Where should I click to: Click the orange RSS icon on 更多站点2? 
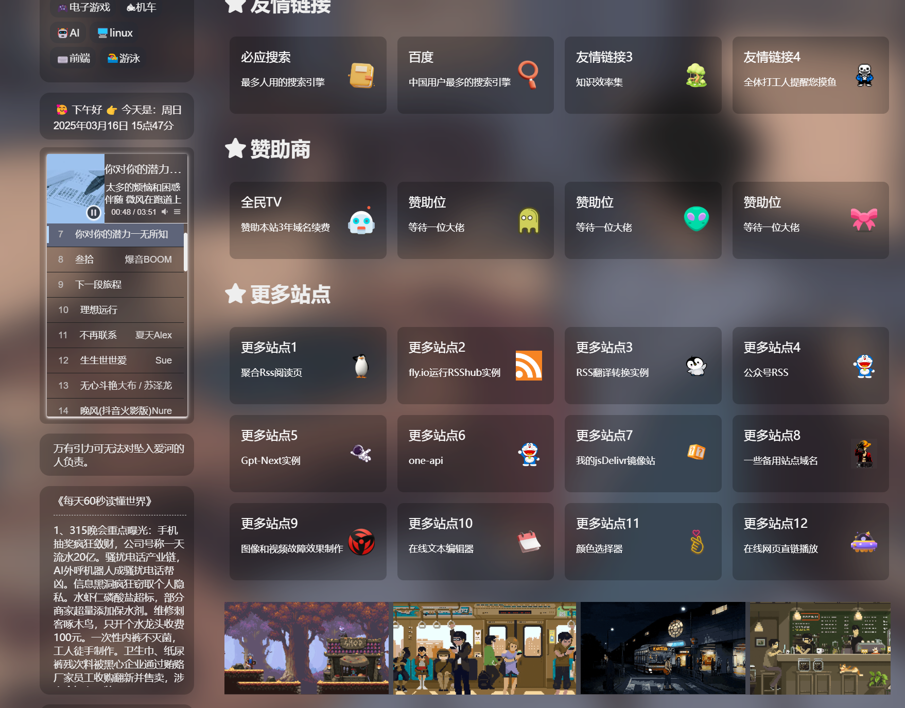(529, 366)
